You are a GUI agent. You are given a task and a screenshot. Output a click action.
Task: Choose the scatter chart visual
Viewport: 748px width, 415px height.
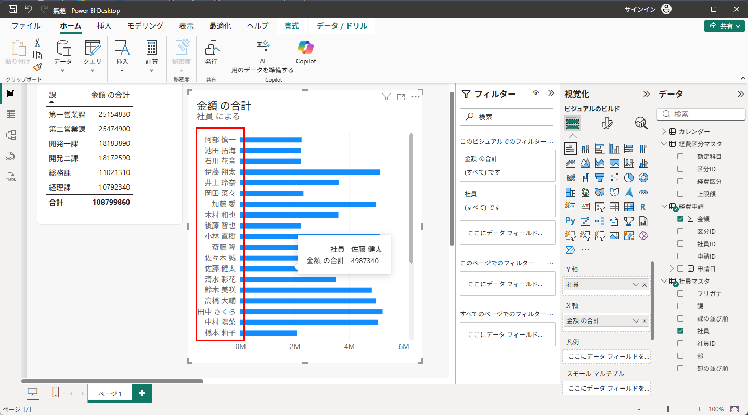(614, 178)
